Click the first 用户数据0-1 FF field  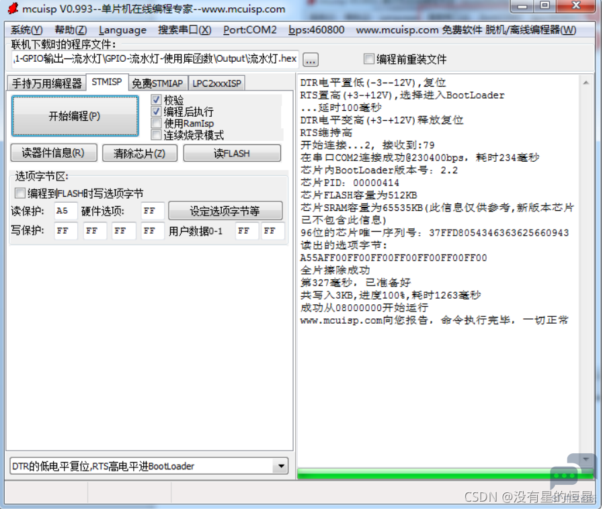coord(247,231)
